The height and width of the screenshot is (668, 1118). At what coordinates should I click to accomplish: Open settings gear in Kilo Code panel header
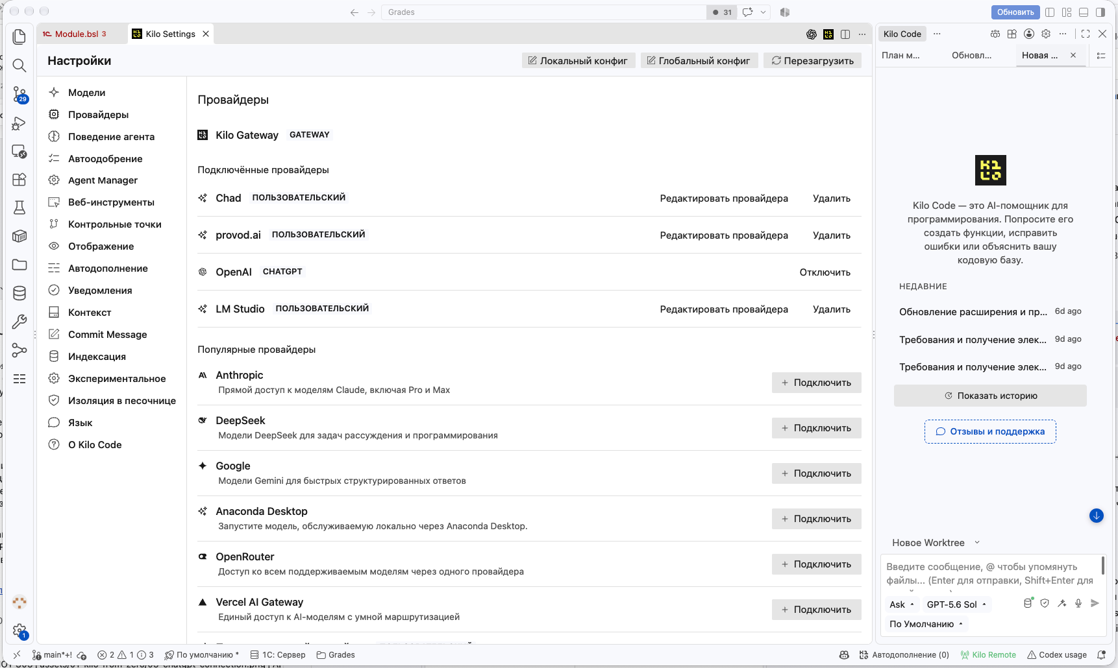[x=1046, y=34]
